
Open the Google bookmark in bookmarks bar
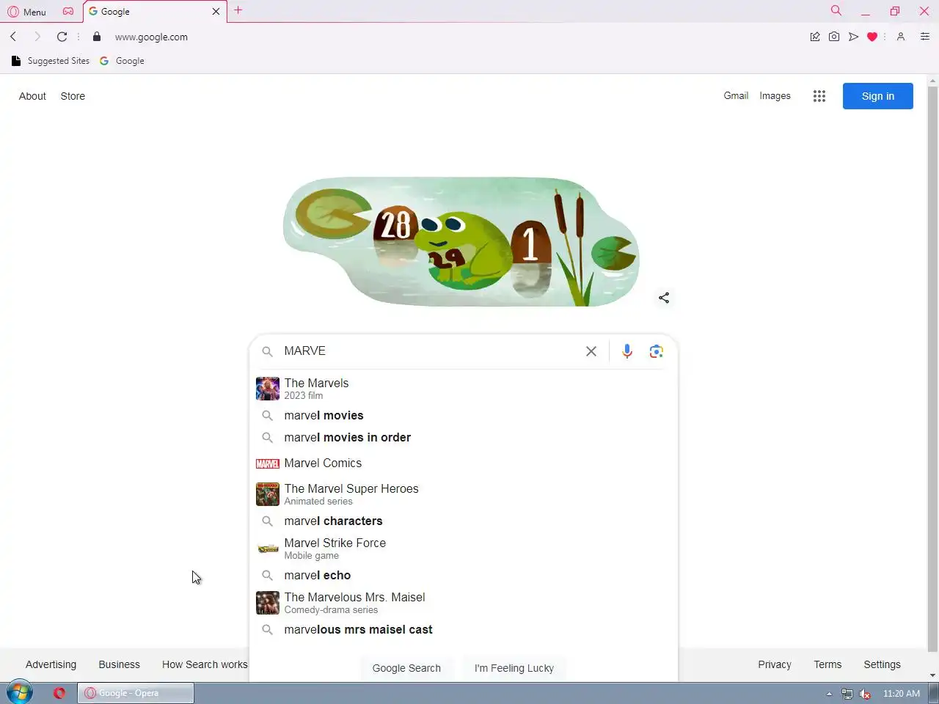(122, 61)
